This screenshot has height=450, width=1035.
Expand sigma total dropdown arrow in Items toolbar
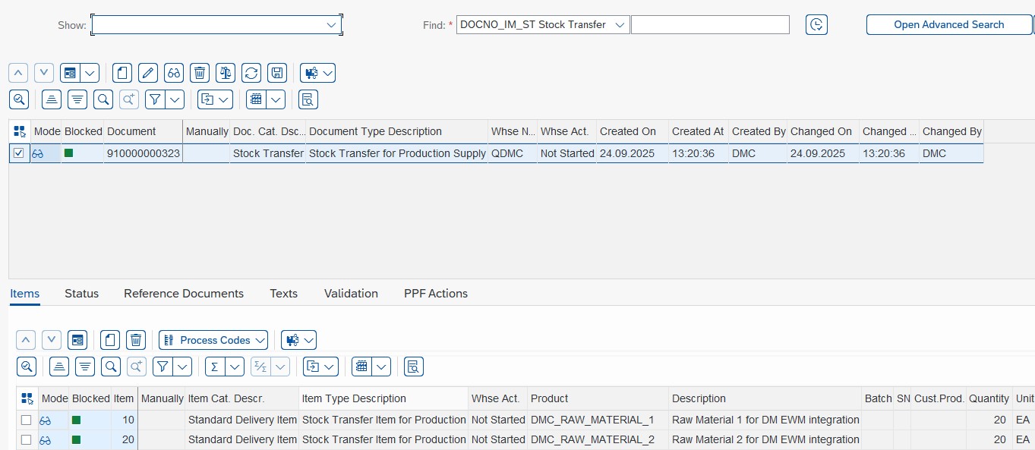click(x=235, y=367)
